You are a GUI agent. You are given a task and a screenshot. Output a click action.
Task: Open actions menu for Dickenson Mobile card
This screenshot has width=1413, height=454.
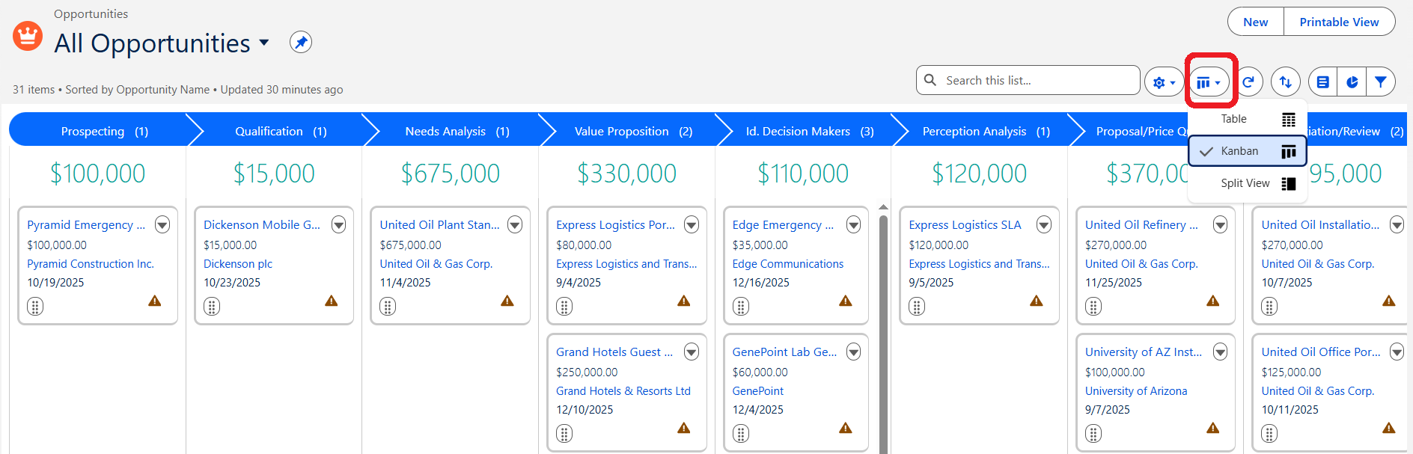point(339,224)
